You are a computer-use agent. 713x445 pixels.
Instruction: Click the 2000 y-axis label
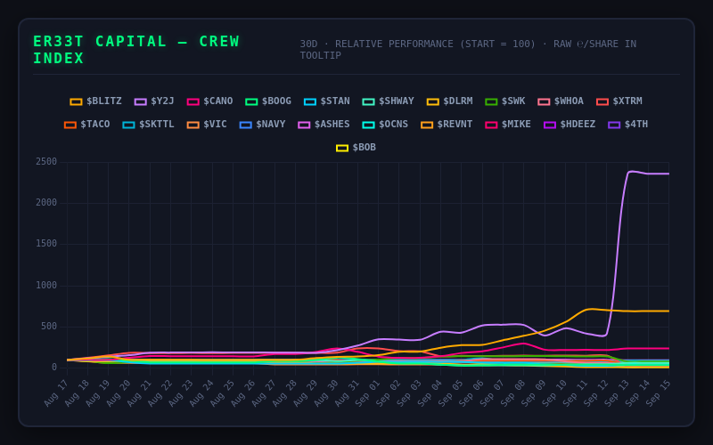tap(46, 203)
